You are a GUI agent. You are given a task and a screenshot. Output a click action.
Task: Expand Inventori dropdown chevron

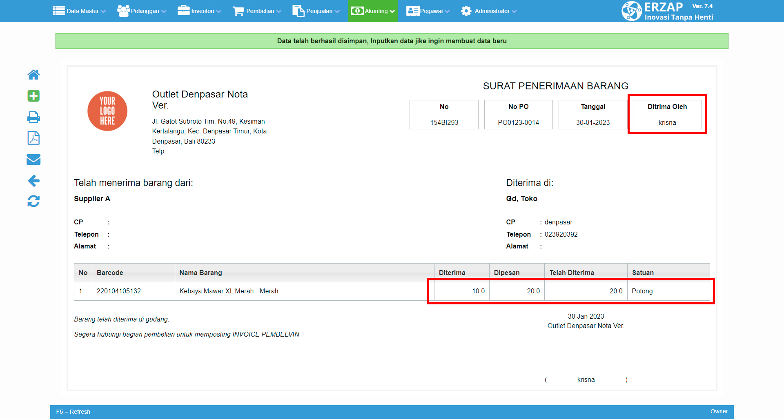click(218, 11)
